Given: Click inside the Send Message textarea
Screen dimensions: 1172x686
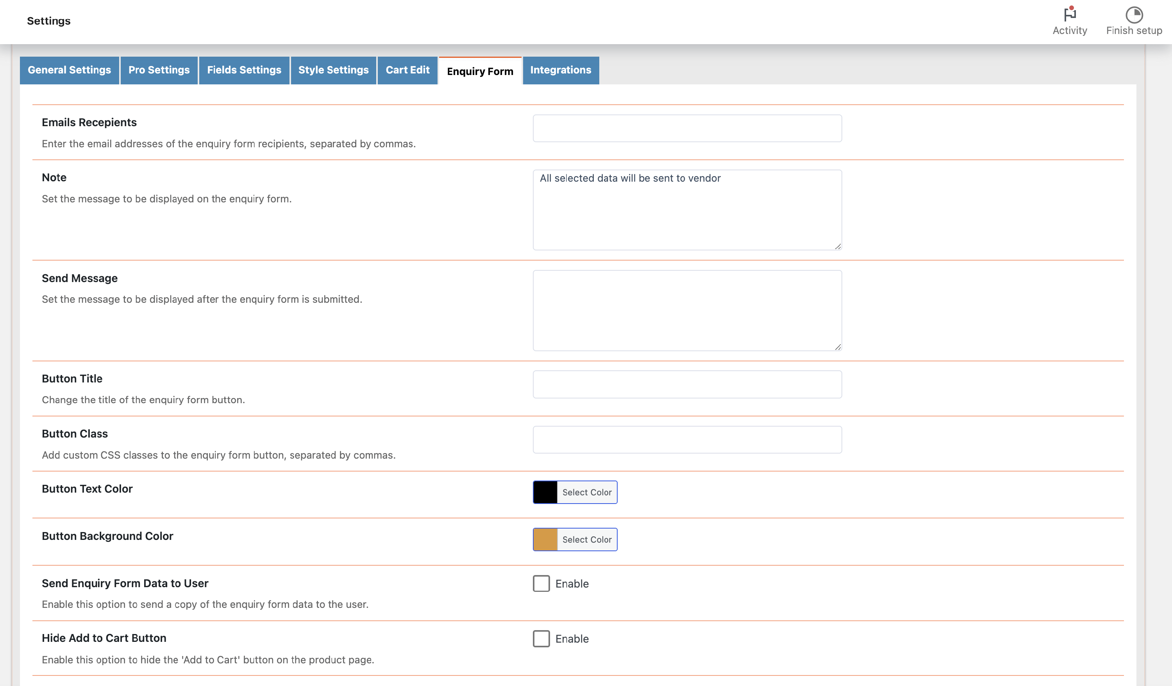Looking at the screenshot, I should 687,310.
